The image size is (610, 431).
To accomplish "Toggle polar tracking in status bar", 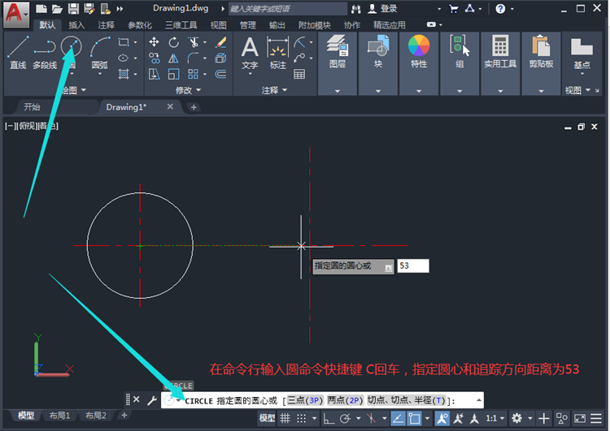I will pyautogui.click(x=345, y=418).
